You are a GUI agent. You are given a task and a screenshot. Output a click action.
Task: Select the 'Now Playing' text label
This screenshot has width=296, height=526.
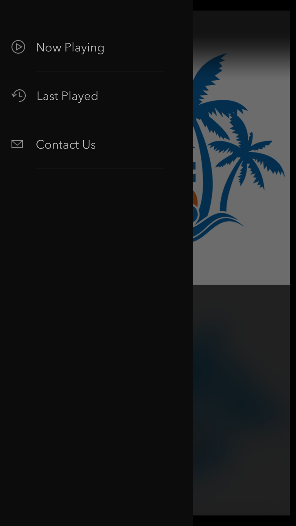(x=70, y=48)
